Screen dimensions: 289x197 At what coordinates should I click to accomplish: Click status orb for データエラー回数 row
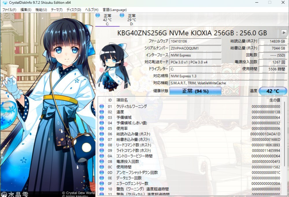pyautogui.click(x=101, y=178)
